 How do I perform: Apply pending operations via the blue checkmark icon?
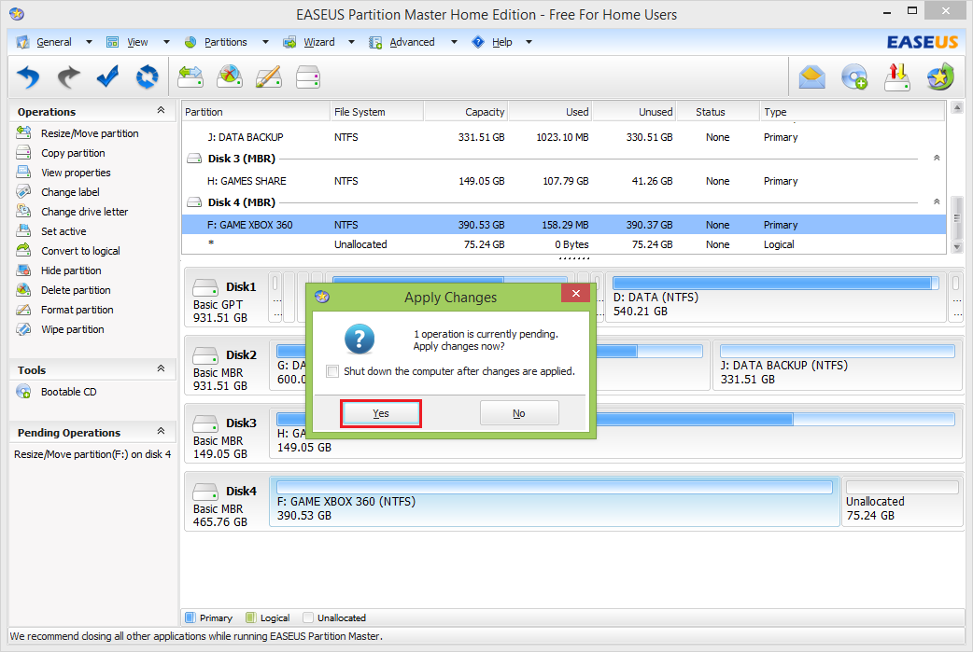click(x=106, y=76)
